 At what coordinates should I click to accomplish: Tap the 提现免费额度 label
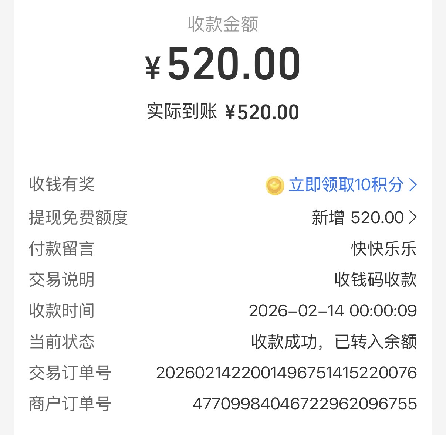click(x=78, y=217)
